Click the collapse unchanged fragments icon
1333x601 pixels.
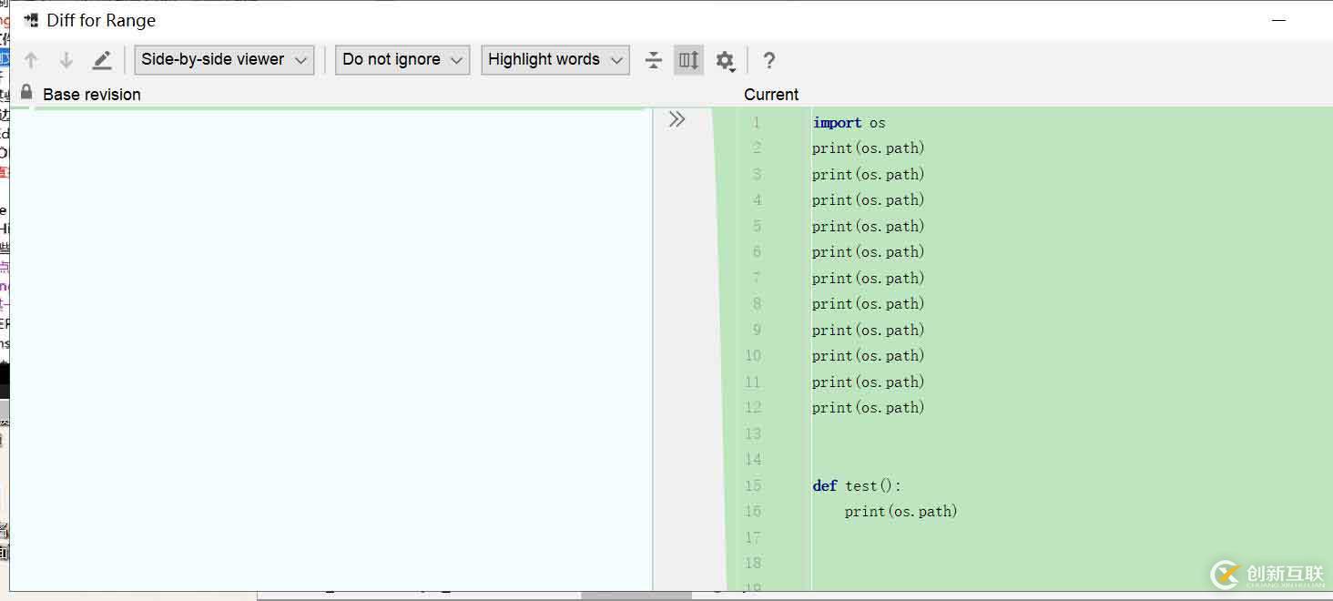[654, 60]
